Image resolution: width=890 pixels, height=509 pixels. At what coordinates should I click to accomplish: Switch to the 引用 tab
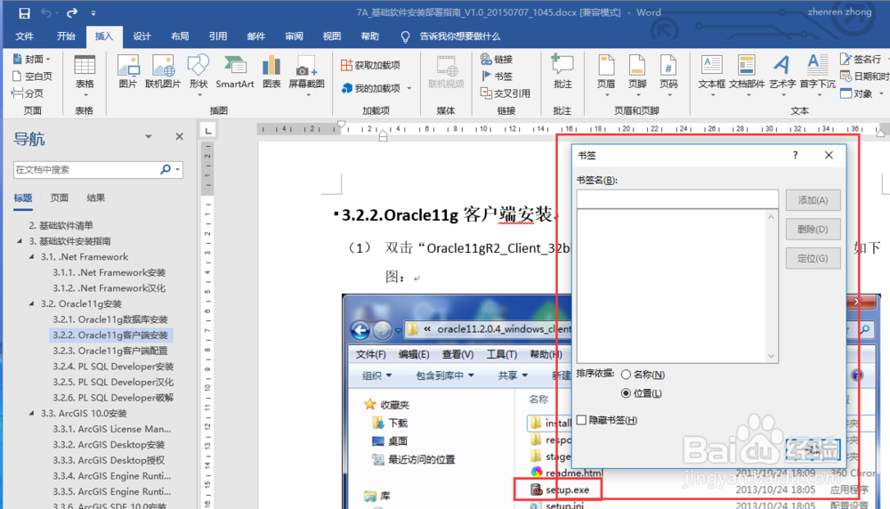218,36
